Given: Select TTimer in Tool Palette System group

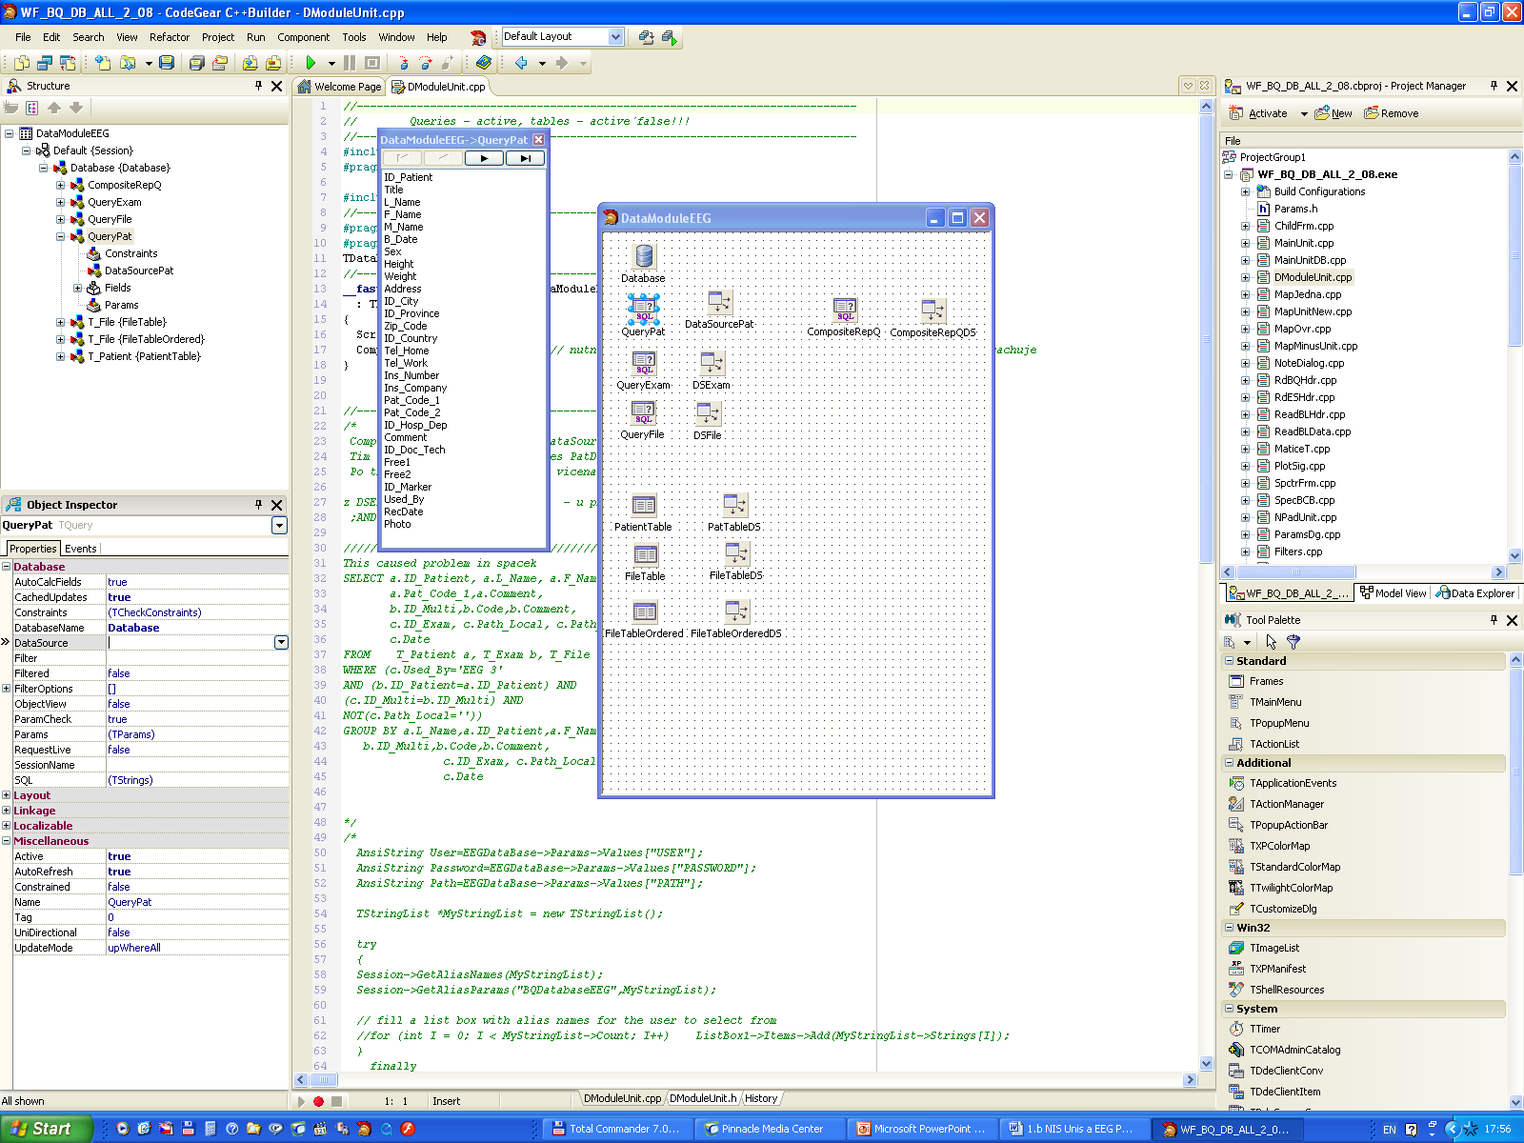Looking at the screenshot, I should (x=1265, y=1029).
